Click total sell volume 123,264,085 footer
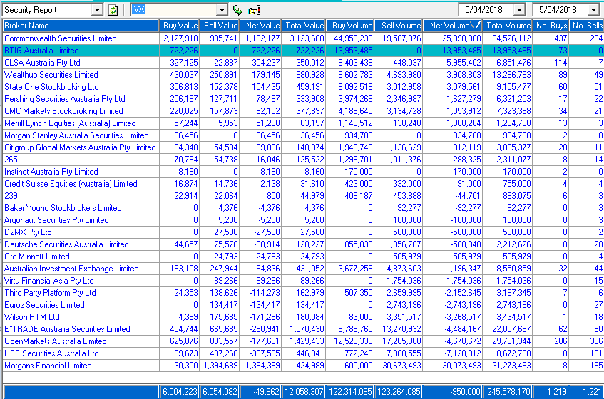604x399 pixels. (x=399, y=392)
